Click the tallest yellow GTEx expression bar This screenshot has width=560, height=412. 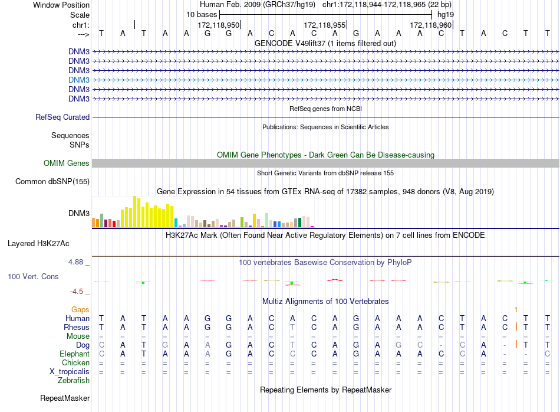[x=135, y=211]
